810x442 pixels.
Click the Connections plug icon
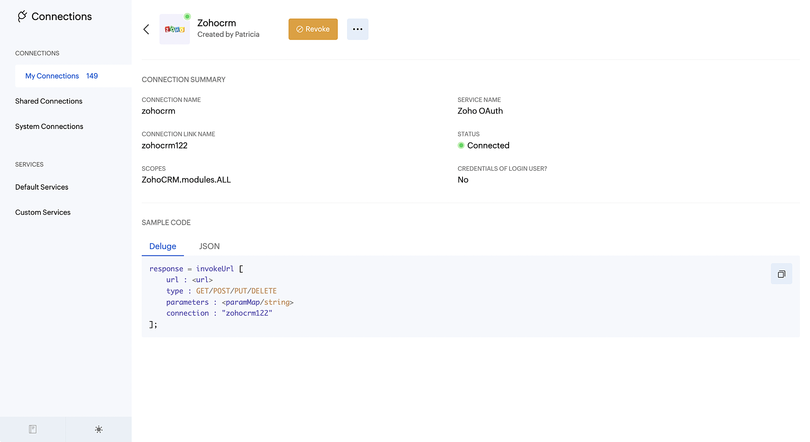[22, 16]
